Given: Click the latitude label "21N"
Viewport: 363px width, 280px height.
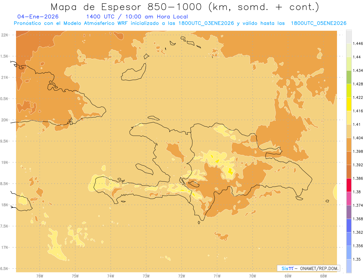Looking at the screenshot, I should point(5,77).
